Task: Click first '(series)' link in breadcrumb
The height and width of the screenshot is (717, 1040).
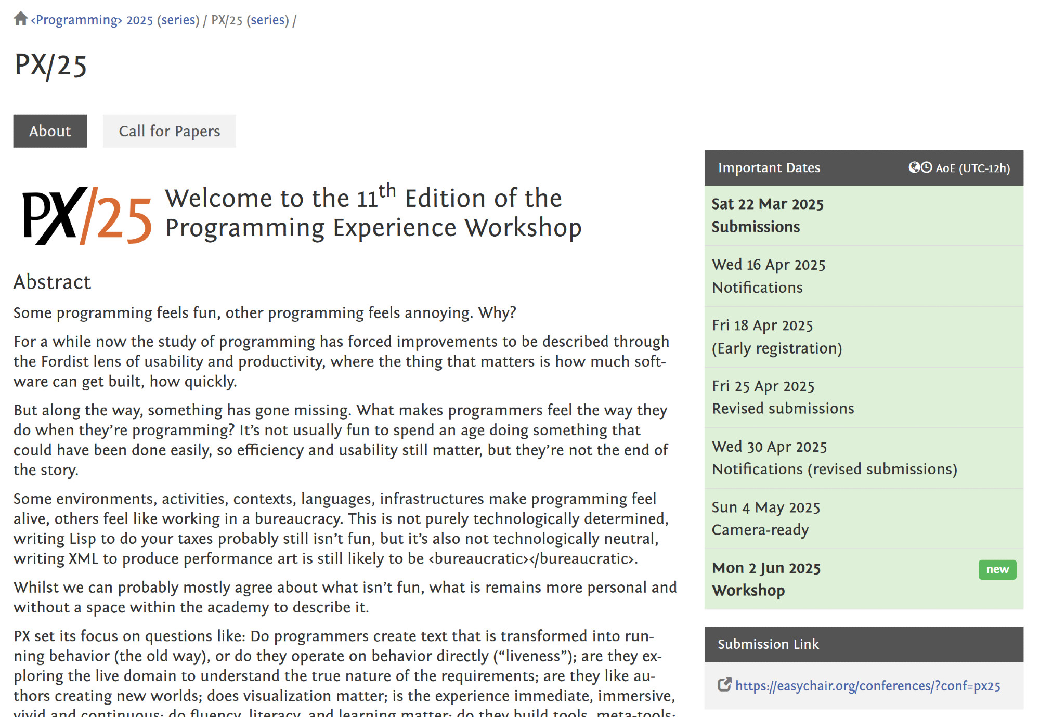Action: (x=178, y=20)
